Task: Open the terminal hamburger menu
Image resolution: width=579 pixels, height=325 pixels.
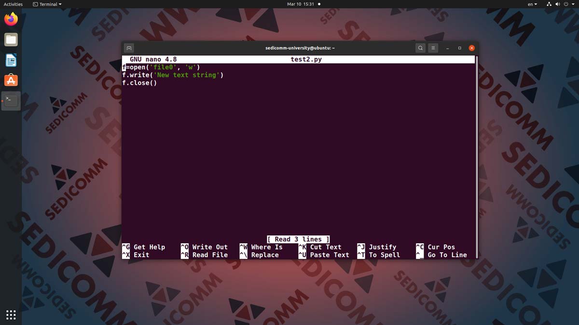Action: tap(433, 48)
